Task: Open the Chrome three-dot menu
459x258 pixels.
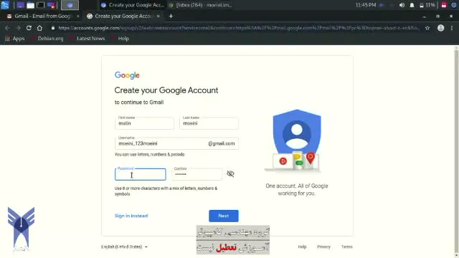Action: point(452,28)
